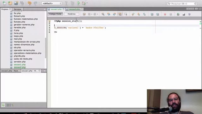Click the Last Edit editor toolbar icon

click(84, 14)
